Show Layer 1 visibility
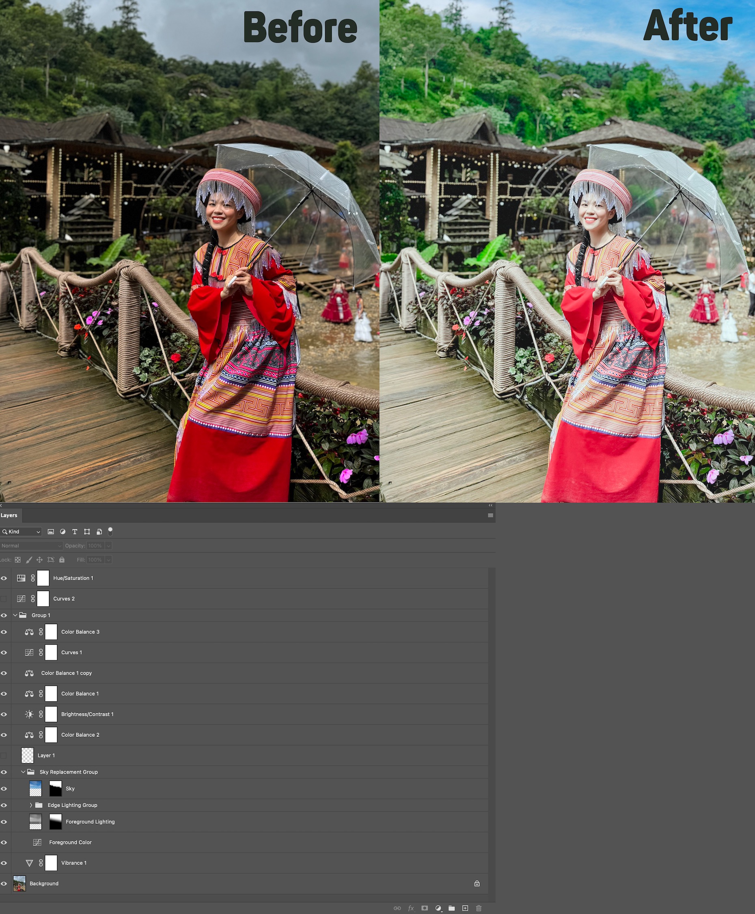The image size is (755, 914). click(x=4, y=756)
